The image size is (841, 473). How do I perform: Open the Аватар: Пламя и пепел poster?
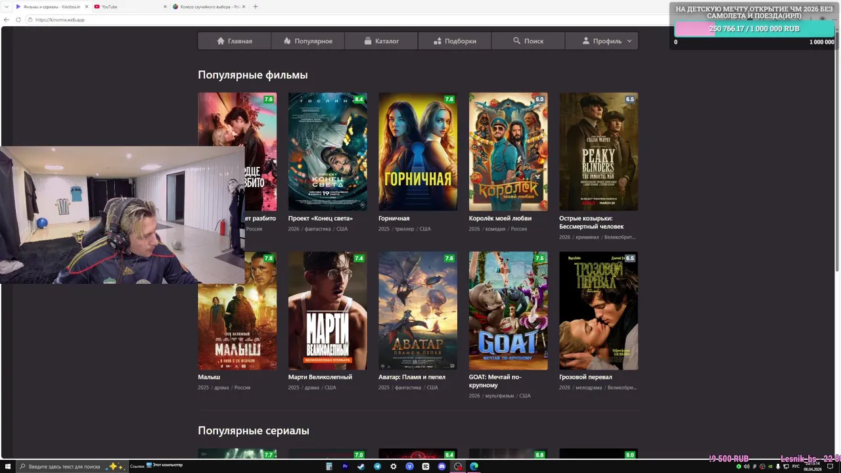pos(418,311)
